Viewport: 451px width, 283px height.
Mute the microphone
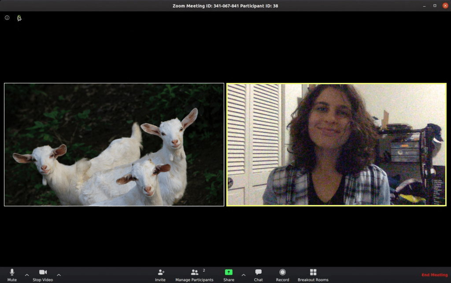tap(12, 274)
